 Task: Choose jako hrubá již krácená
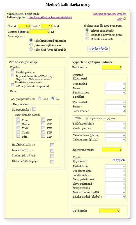pos(31,44)
